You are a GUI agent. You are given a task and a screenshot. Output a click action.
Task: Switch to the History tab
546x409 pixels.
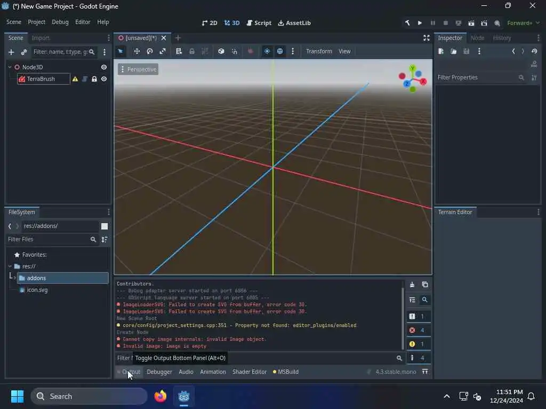(x=502, y=38)
